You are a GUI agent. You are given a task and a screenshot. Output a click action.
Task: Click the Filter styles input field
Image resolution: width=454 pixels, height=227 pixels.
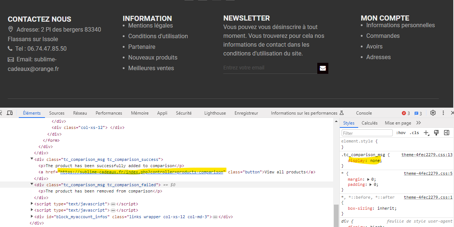tap(367, 133)
